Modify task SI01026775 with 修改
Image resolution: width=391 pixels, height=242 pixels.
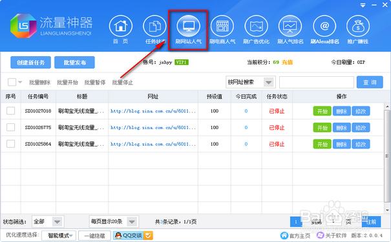click(361, 128)
